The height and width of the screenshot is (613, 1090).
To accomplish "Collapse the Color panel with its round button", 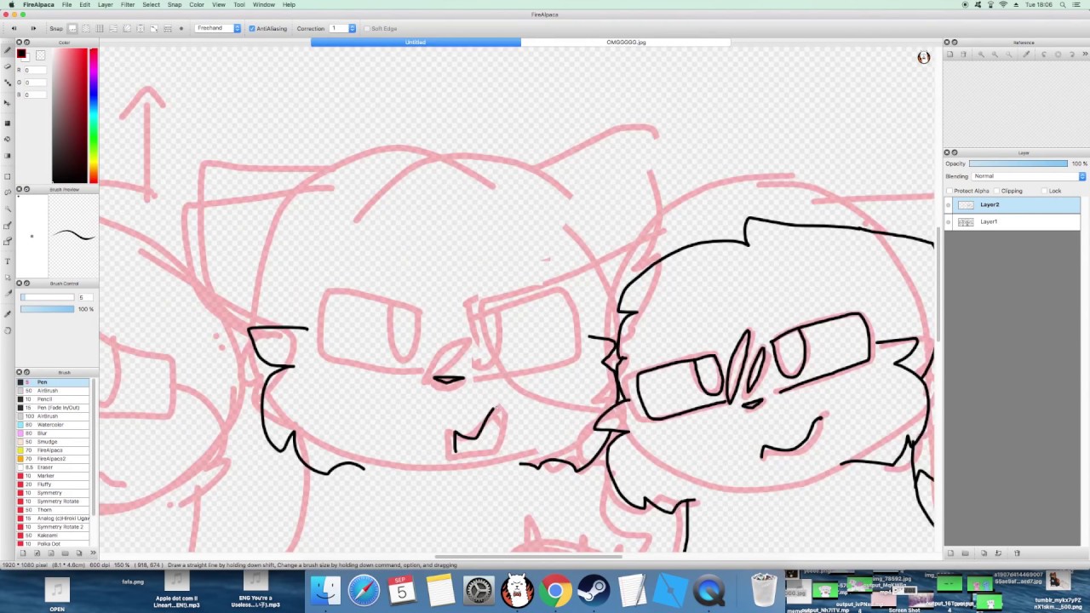I will (27, 43).
